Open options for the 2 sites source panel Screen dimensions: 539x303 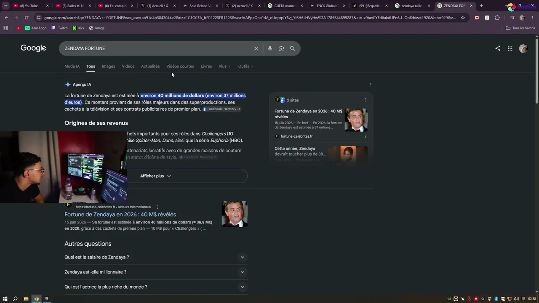pyautogui.click(x=365, y=100)
